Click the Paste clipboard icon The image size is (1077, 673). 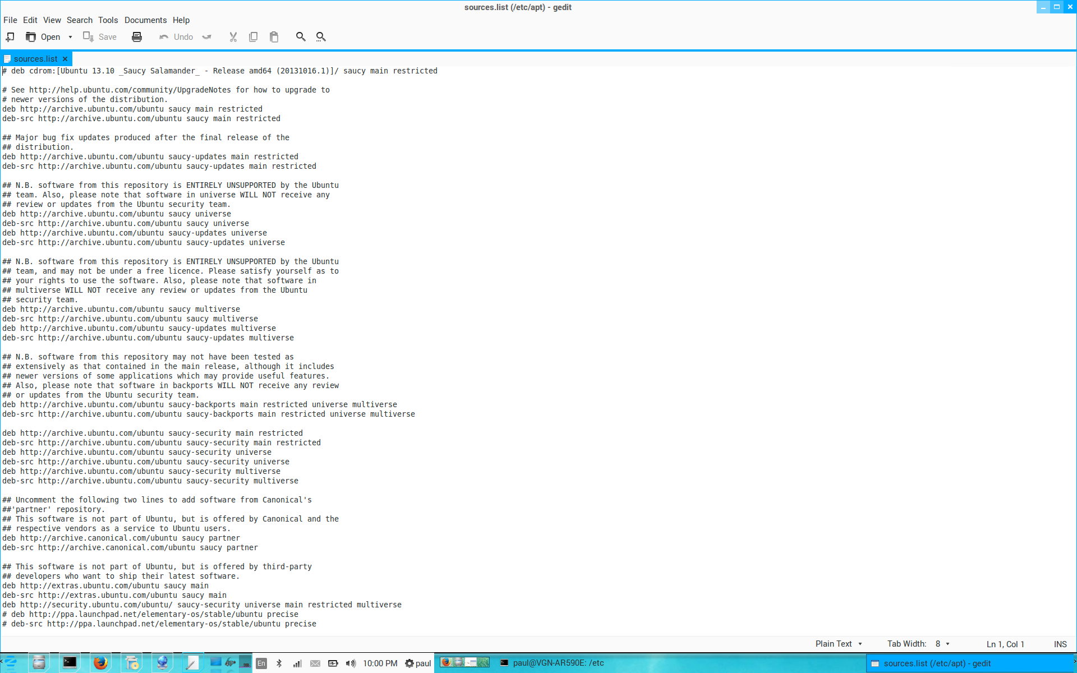click(274, 37)
